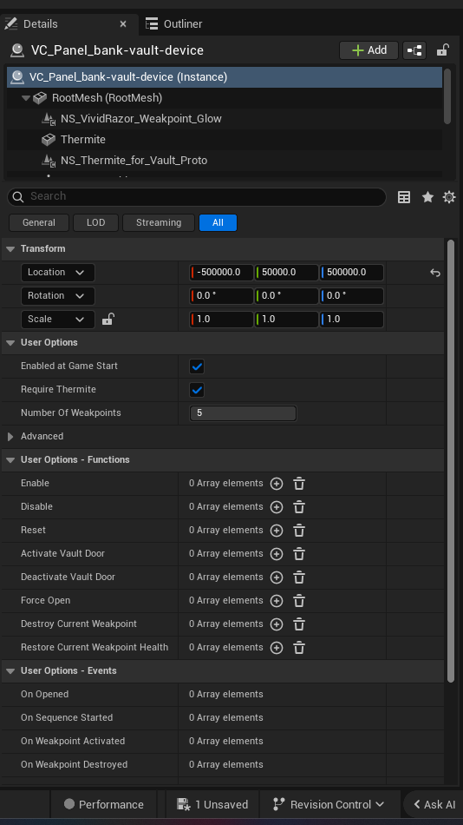Click the Add component button
Viewport: 463px width, 825px height.
pos(369,50)
